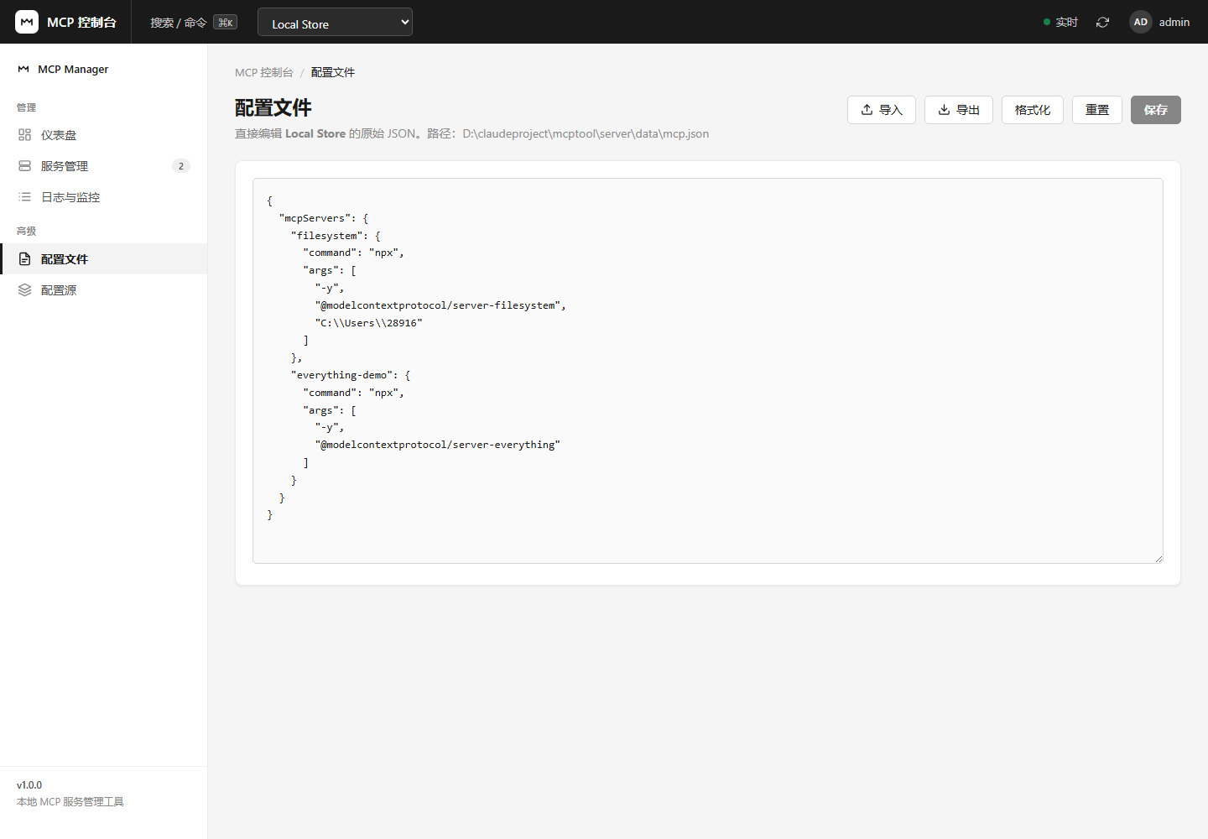Viewport: 1208px width, 839px height.
Task: Click the badge showing 2 services
Action: point(181,166)
